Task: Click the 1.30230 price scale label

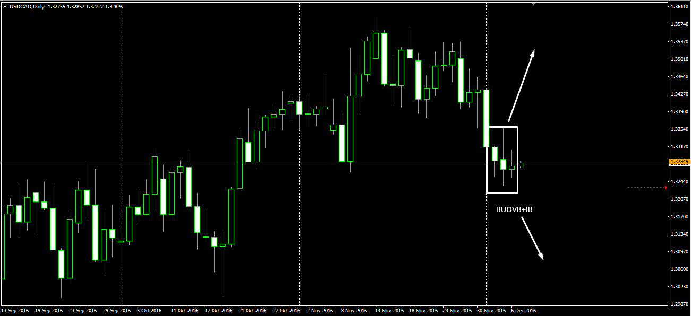Action: point(679,287)
